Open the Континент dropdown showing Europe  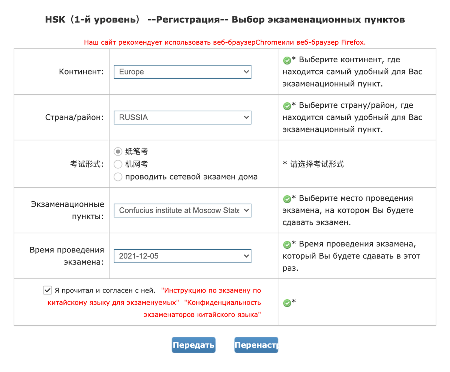(x=182, y=72)
